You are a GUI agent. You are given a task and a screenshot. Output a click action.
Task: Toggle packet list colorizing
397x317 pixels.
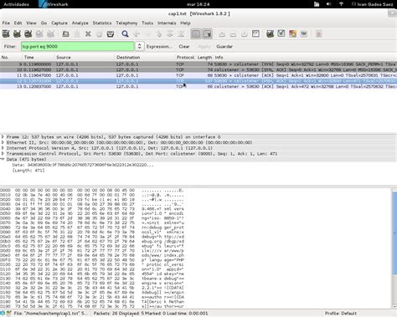click(196, 34)
